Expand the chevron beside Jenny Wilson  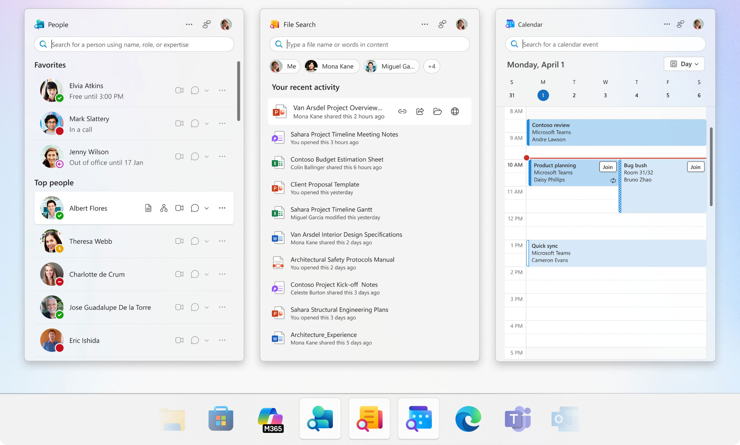point(206,156)
